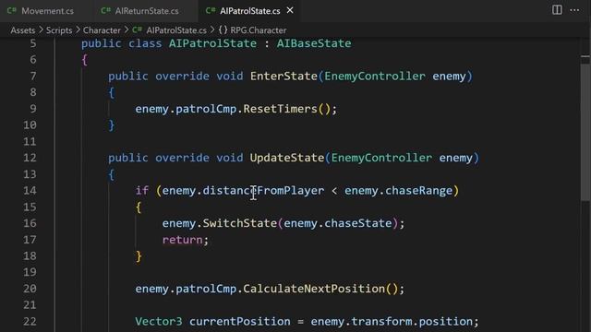Image resolution: width=591 pixels, height=332 pixels.
Task: Click the C# icon on Movement.cs tab
Action: tap(11, 10)
